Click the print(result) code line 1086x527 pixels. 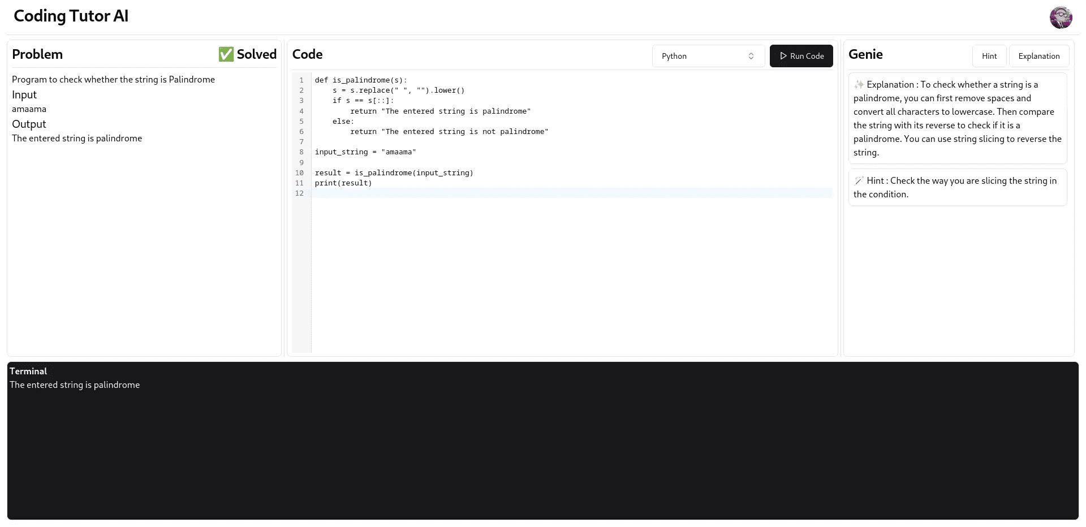pos(343,183)
